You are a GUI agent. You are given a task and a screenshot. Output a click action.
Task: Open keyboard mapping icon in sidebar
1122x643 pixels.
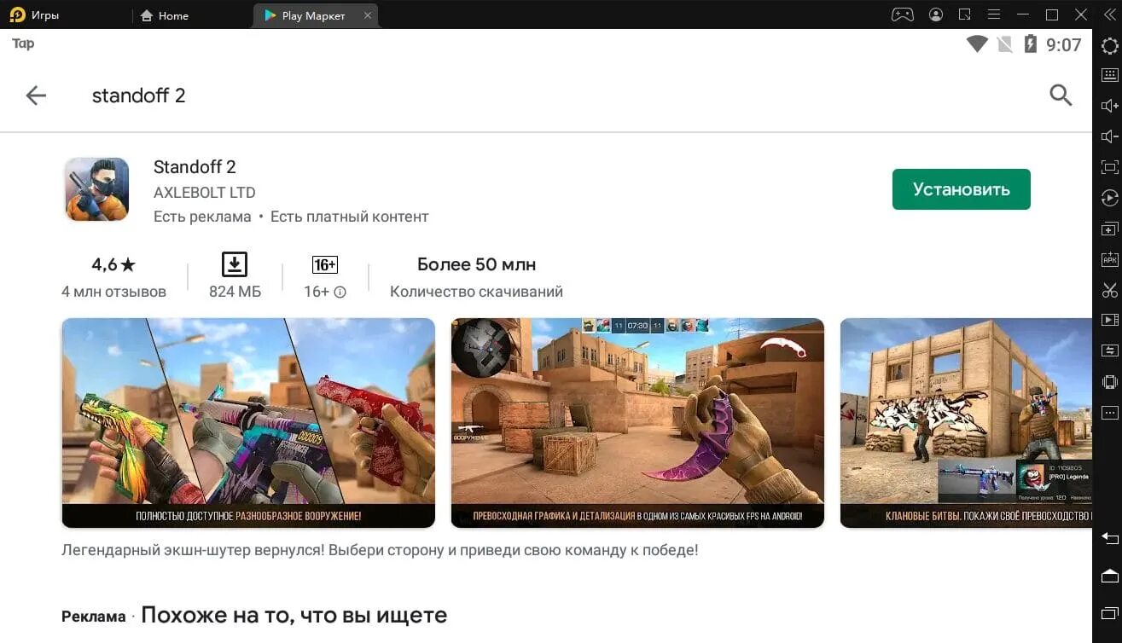coord(1109,75)
